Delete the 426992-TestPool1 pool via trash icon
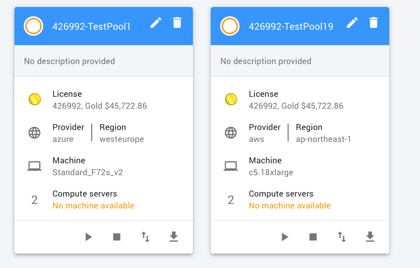The width and height of the screenshot is (420, 268). point(177,22)
